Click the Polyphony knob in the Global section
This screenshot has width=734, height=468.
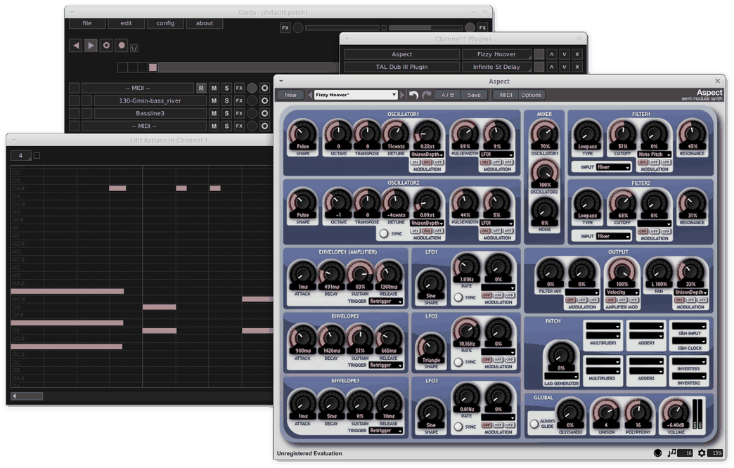[638, 412]
